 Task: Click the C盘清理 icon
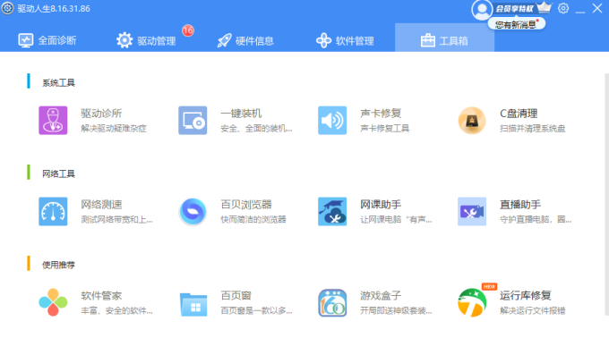point(472,121)
